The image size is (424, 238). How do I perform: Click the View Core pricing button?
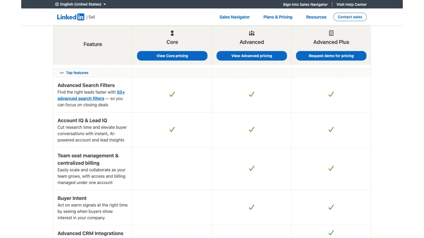click(x=172, y=56)
